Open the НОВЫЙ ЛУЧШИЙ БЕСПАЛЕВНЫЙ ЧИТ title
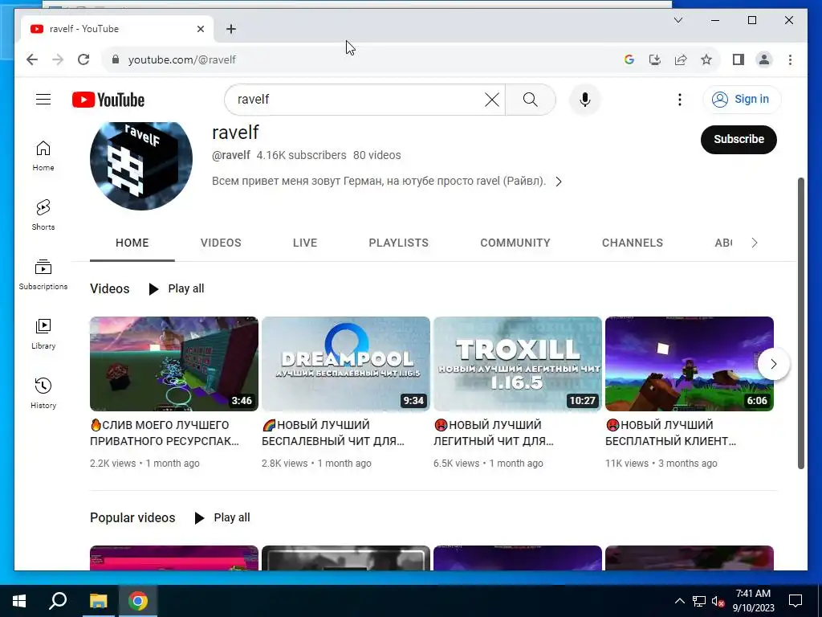822x617 pixels. pyautogui.click(x=333, y=433)
